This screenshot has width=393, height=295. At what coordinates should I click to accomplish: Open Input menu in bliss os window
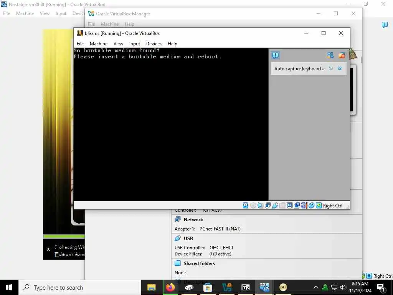point(135,44)
